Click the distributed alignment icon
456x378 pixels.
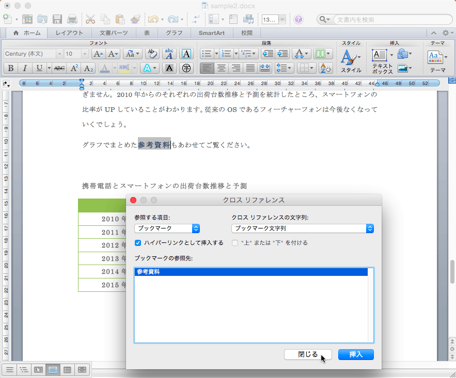click(264, 68)
